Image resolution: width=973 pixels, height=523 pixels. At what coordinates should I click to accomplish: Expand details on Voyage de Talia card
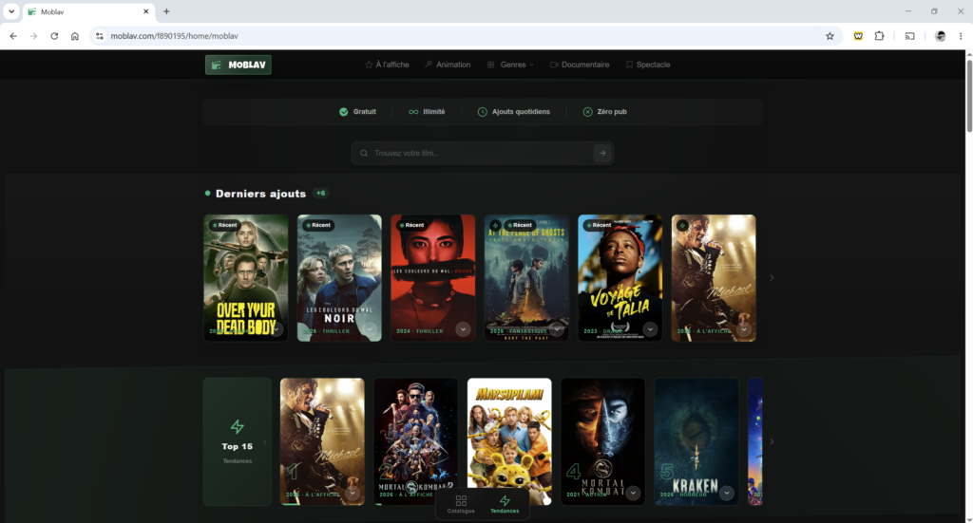[650, 329]
